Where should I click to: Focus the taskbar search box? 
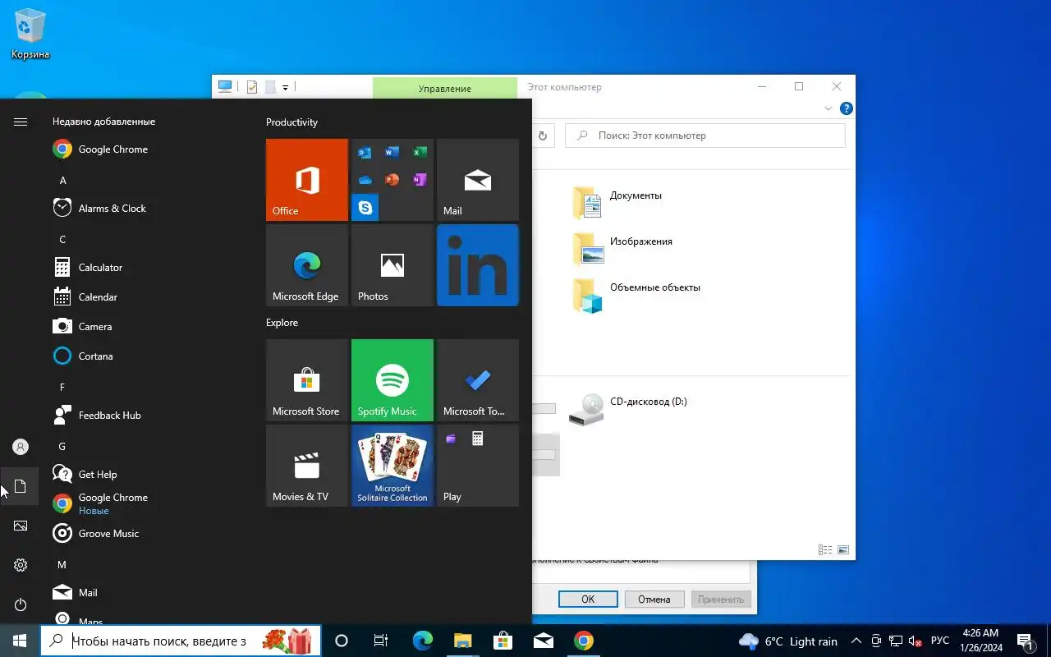point(181,641)
